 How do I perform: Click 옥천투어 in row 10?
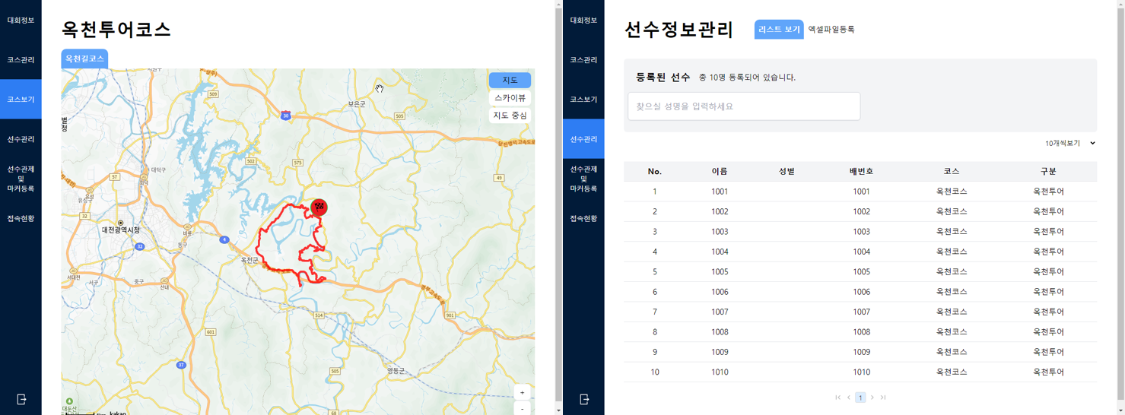click(1048, 372)
